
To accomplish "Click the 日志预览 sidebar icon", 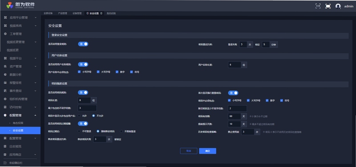I will click(5, 147).
